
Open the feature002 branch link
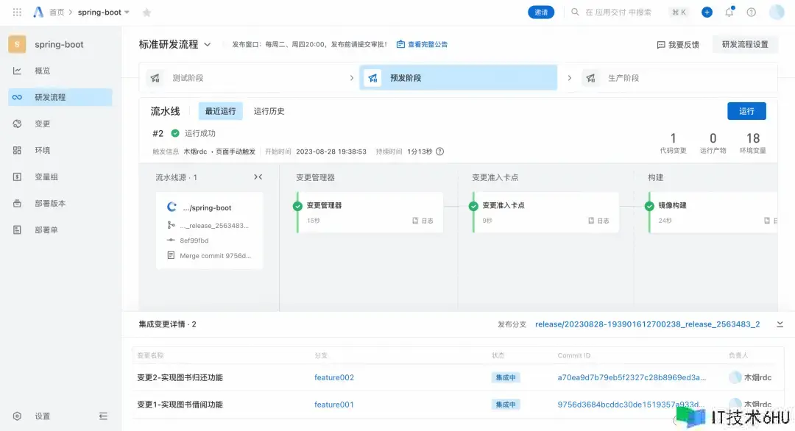334,377
